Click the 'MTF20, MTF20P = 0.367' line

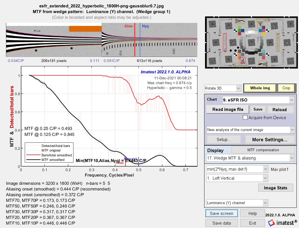pyautogui.click(x=40, y=217)
